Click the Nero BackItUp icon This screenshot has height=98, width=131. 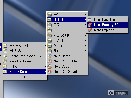(90, 20)
